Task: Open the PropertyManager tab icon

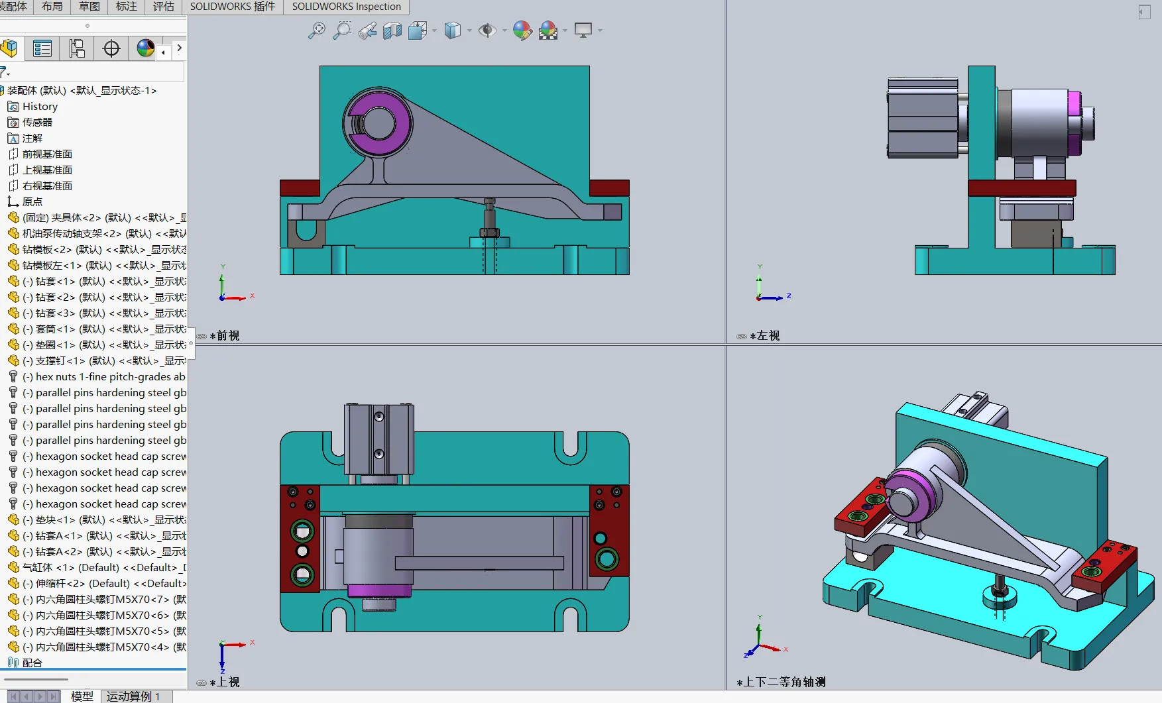Action: 42,48
